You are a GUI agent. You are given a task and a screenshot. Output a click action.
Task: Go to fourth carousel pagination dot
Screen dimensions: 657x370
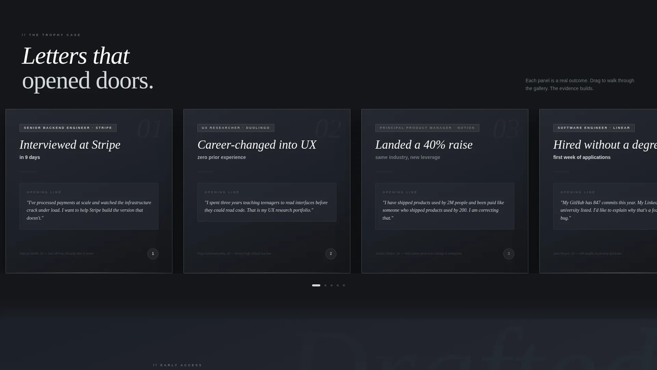coord(338,285)
